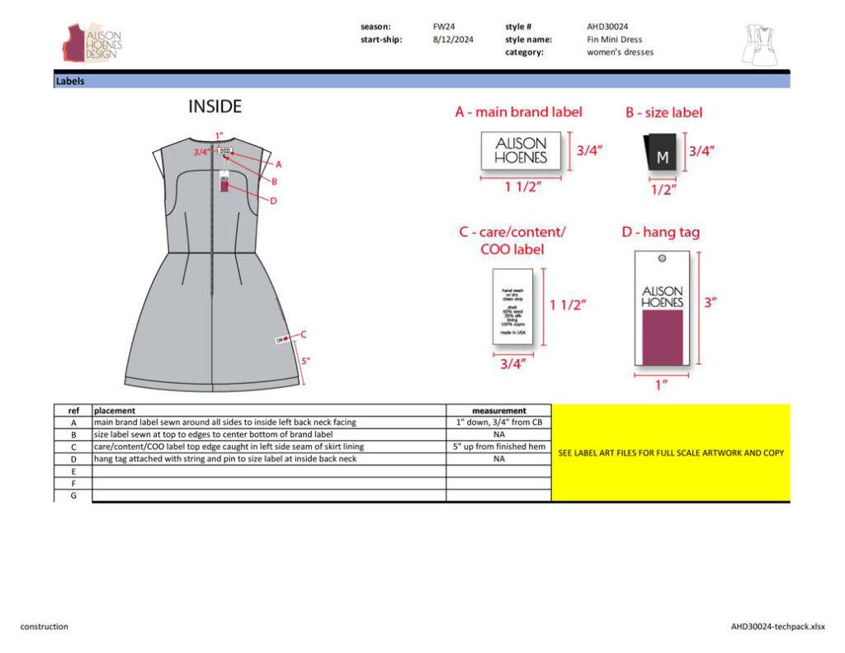
Task: Select measurement '1" down, 3/4" from CB'
Action: point(499,422)
